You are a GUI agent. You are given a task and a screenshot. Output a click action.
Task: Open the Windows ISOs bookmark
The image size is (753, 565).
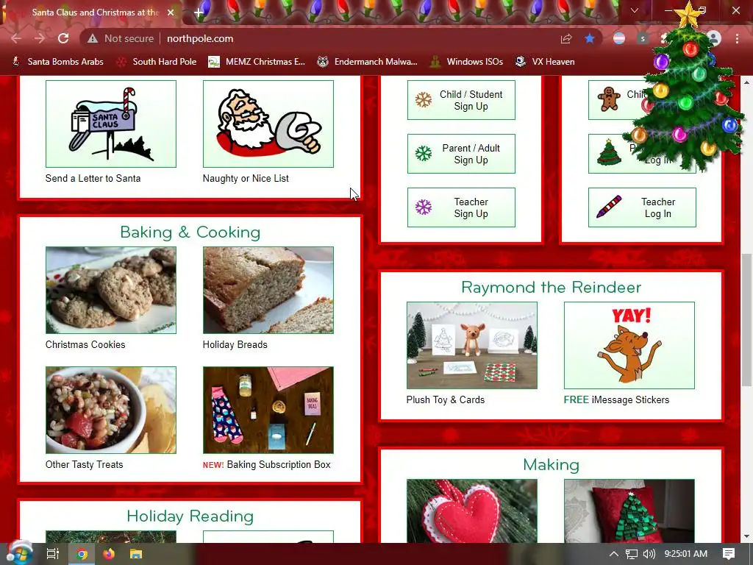click(x=467, y=62)
